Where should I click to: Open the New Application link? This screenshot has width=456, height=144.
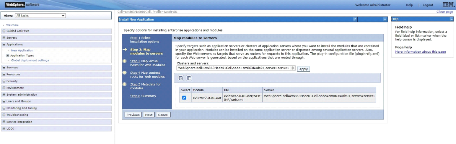22,50
